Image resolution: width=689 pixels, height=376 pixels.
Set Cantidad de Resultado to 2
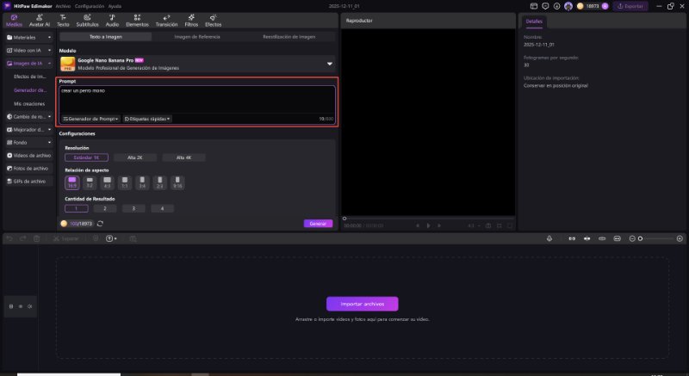(x=104, y=208)
